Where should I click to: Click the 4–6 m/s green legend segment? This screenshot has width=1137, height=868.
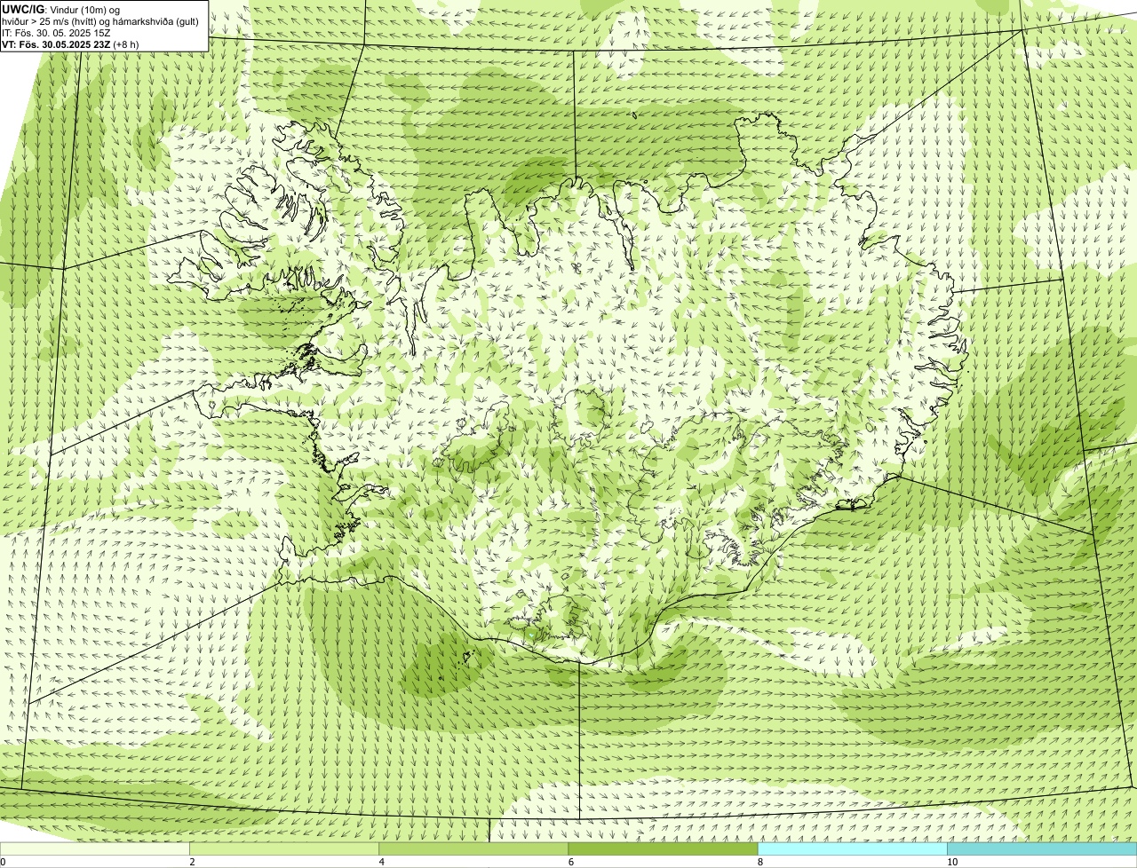[473, 849]
